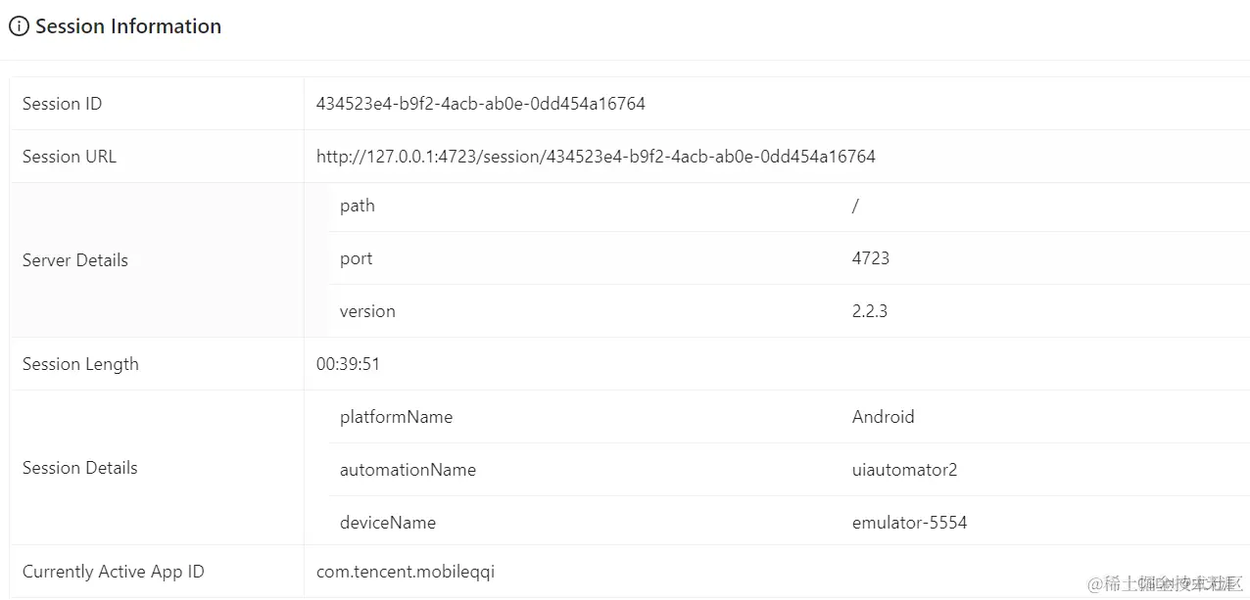Click the Currently Active App ID label

point(114,572)
